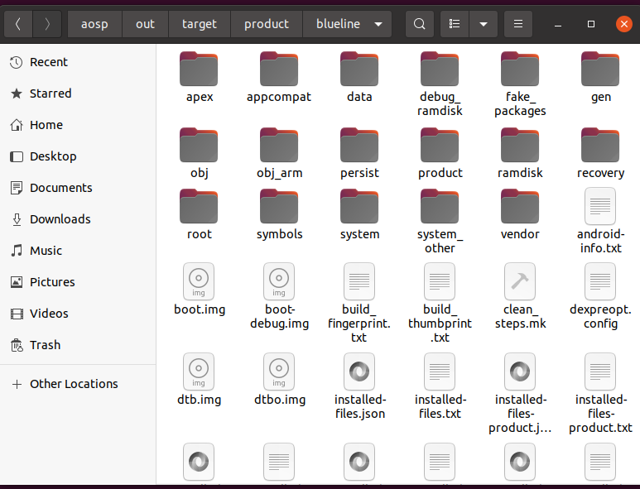Select the clean_steps.mk file icon
640x489 pixels.
pos(520,281)
